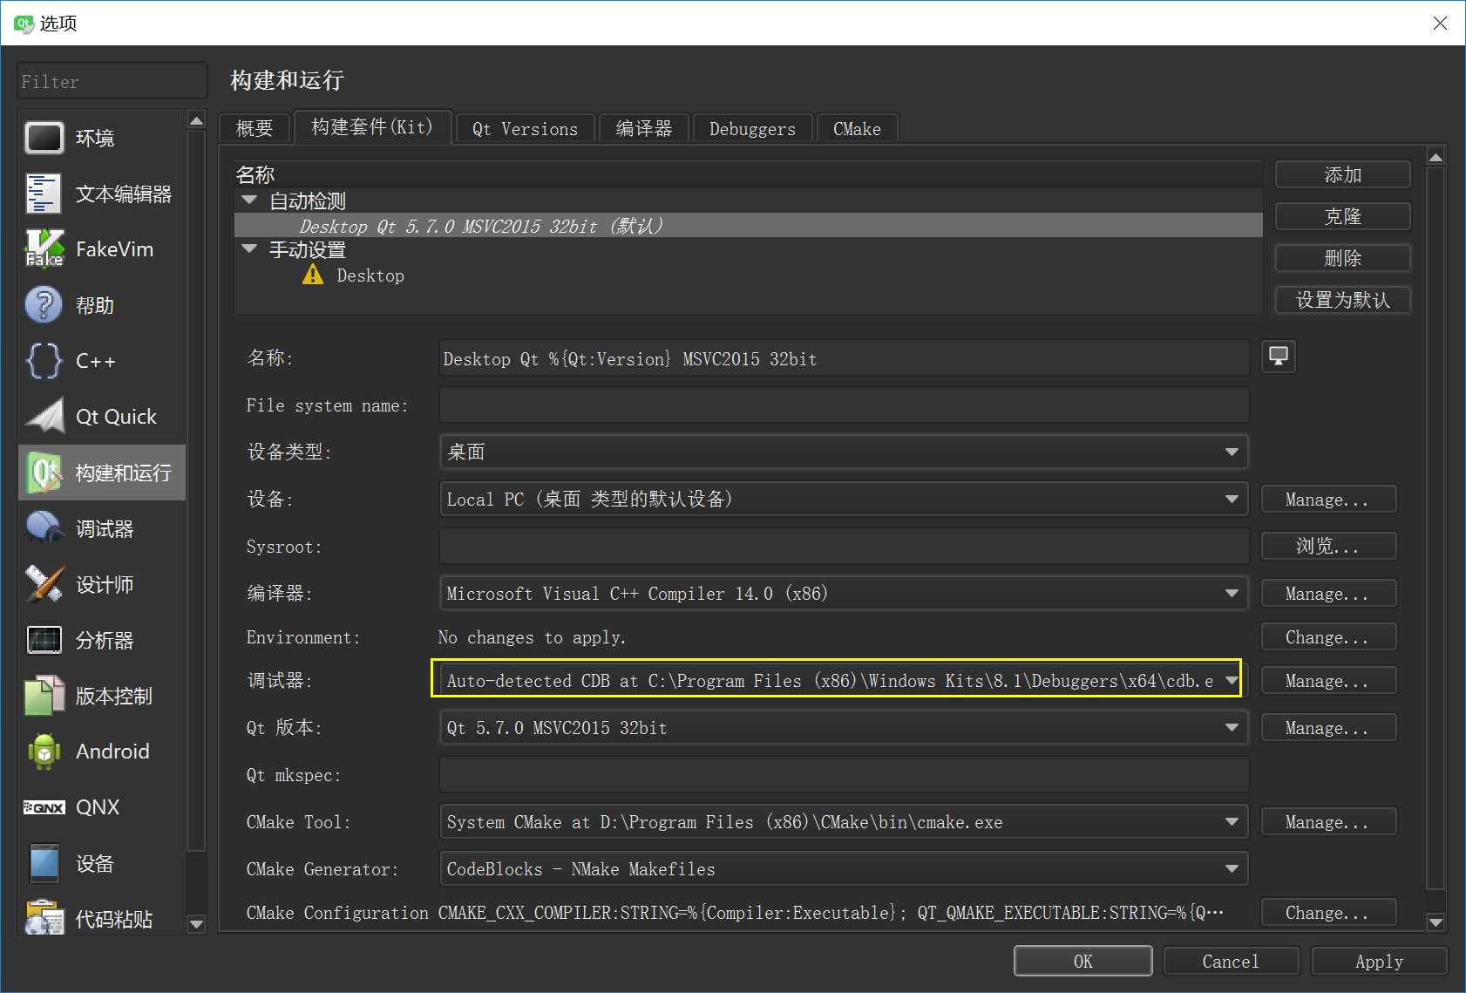The width and height of the screenshot is (1466, 993).
Task: Click the File system name field
Action: click(x=844, y=405)
